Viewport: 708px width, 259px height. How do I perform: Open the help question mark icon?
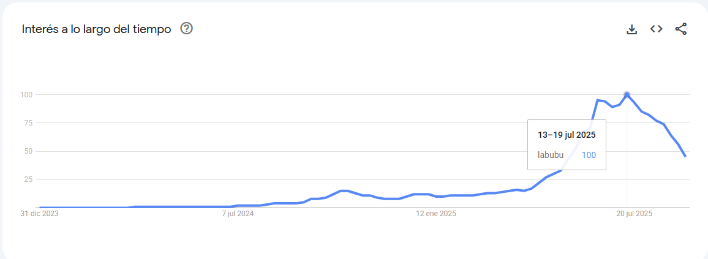pyautogui.click(x=186, y=29)
